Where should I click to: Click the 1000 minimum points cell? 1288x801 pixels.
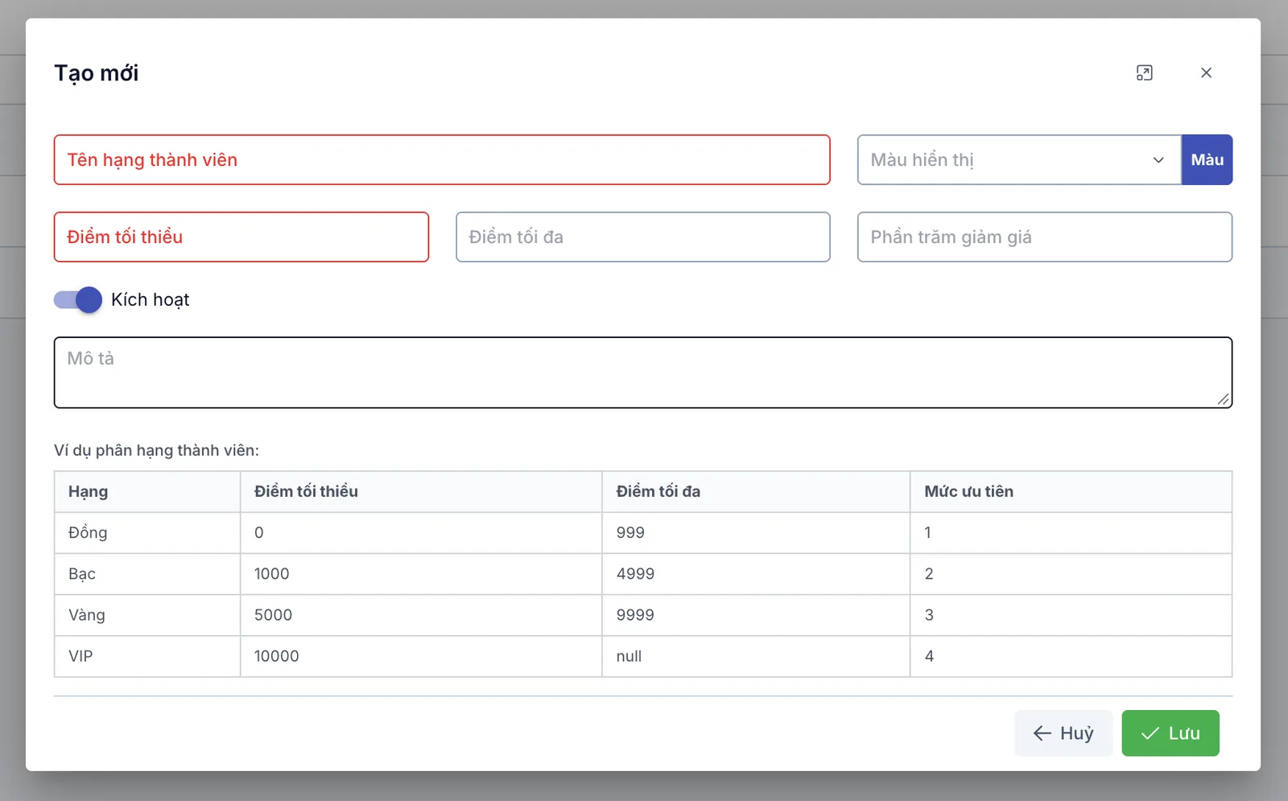[x=421, y=574]
